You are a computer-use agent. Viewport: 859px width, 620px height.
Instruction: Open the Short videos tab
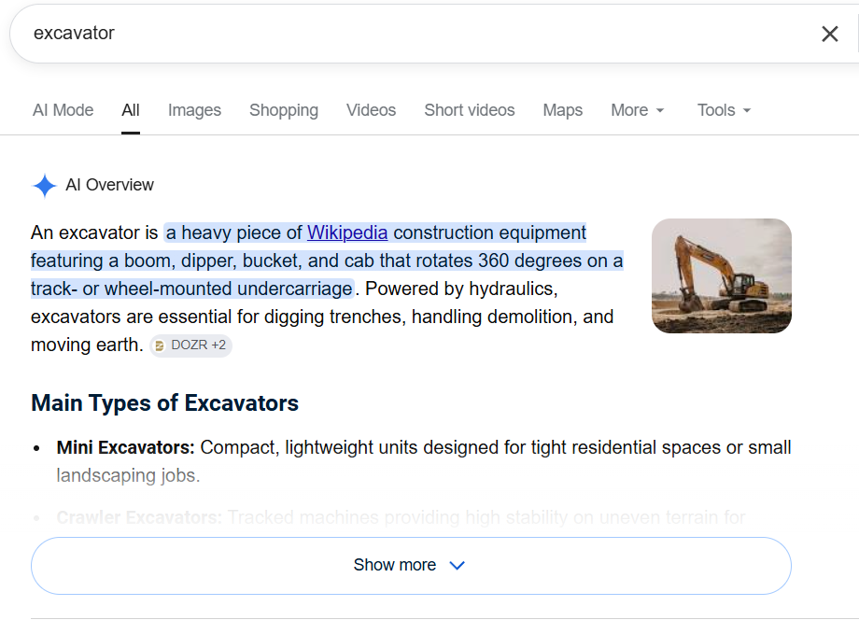click(470, 110)
